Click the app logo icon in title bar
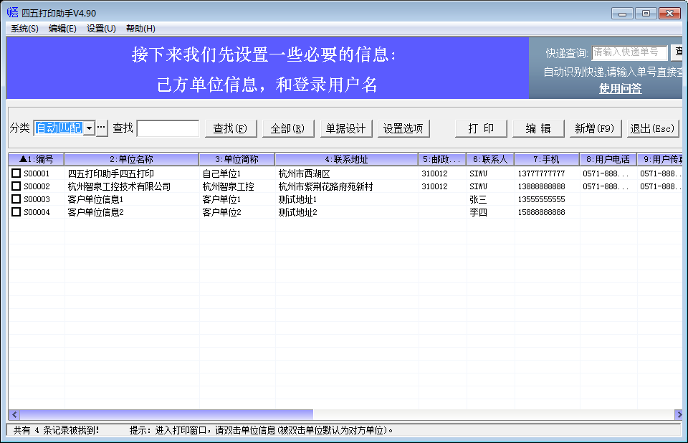The image size is (688, 443). pos(12,13)
